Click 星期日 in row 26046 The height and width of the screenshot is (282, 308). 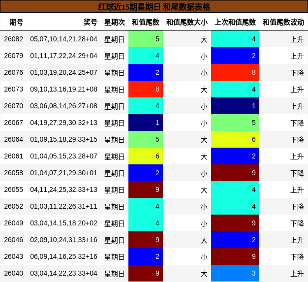pos(114,240)
